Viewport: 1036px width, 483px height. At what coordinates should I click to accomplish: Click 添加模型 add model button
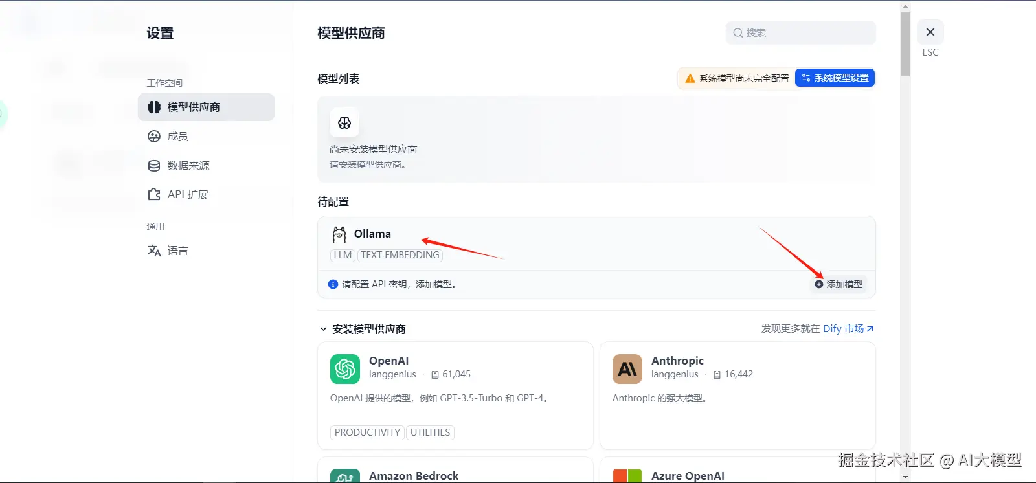pyautogui.click(x=839, y=284)
